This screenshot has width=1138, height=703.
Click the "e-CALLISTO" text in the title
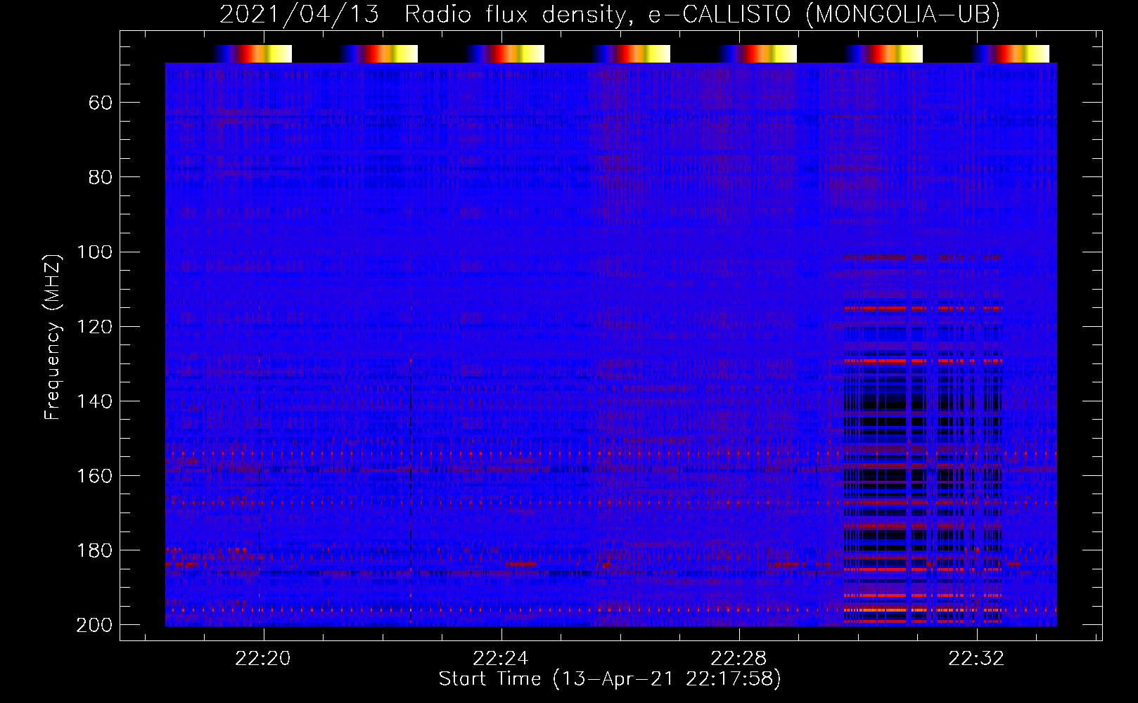click(720, 15)
